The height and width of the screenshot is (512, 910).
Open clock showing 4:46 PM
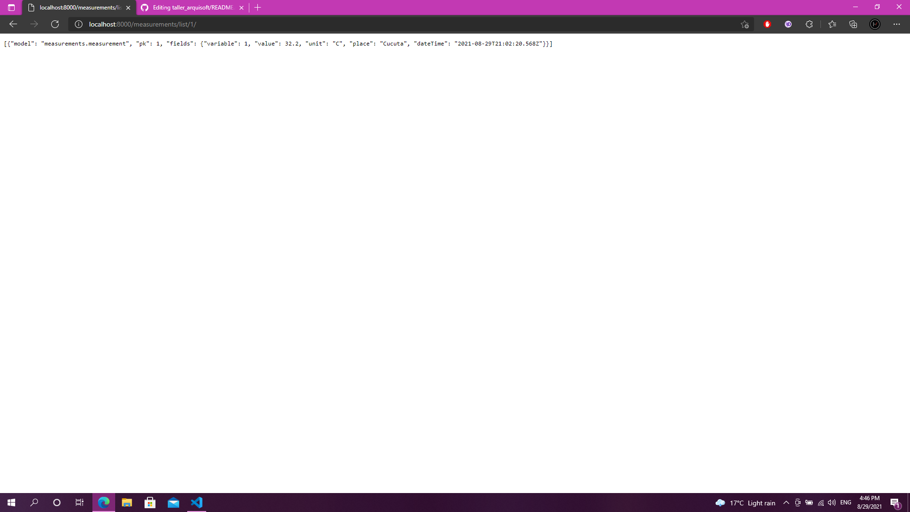tap(869, 503)
